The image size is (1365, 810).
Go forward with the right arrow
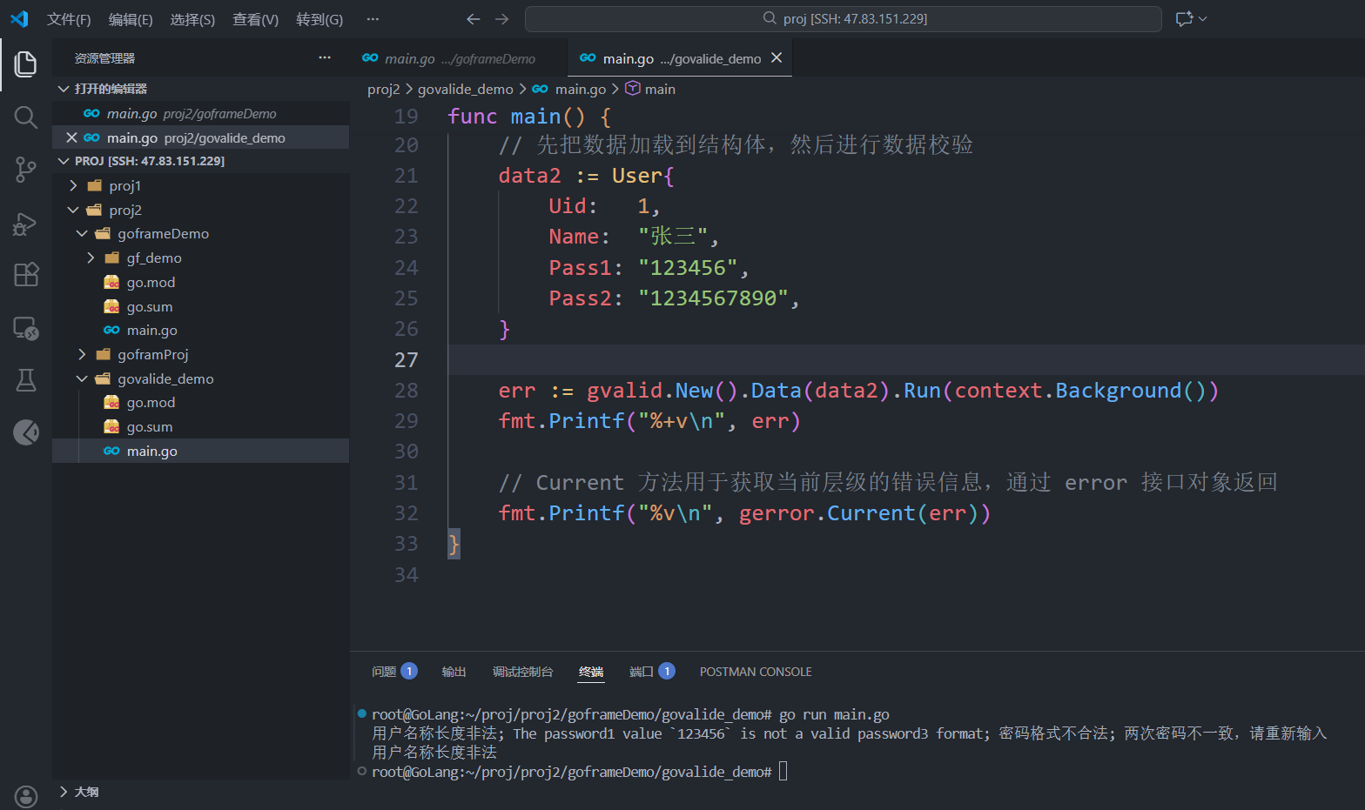[501, 19]
